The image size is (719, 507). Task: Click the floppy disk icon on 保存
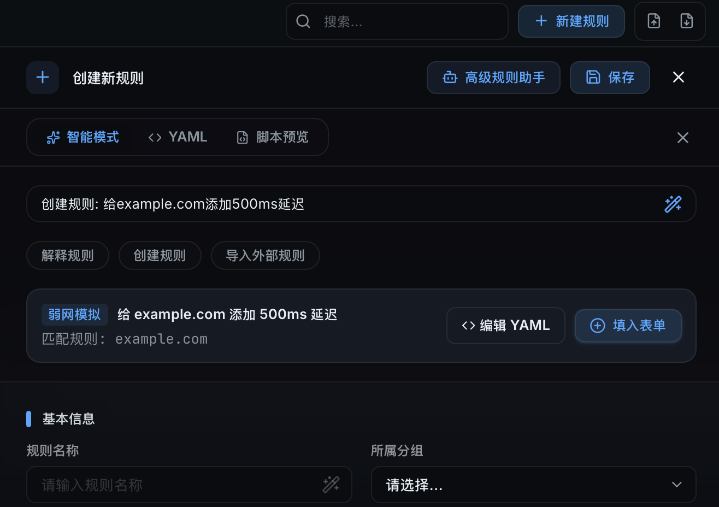[x=593, y=78]
